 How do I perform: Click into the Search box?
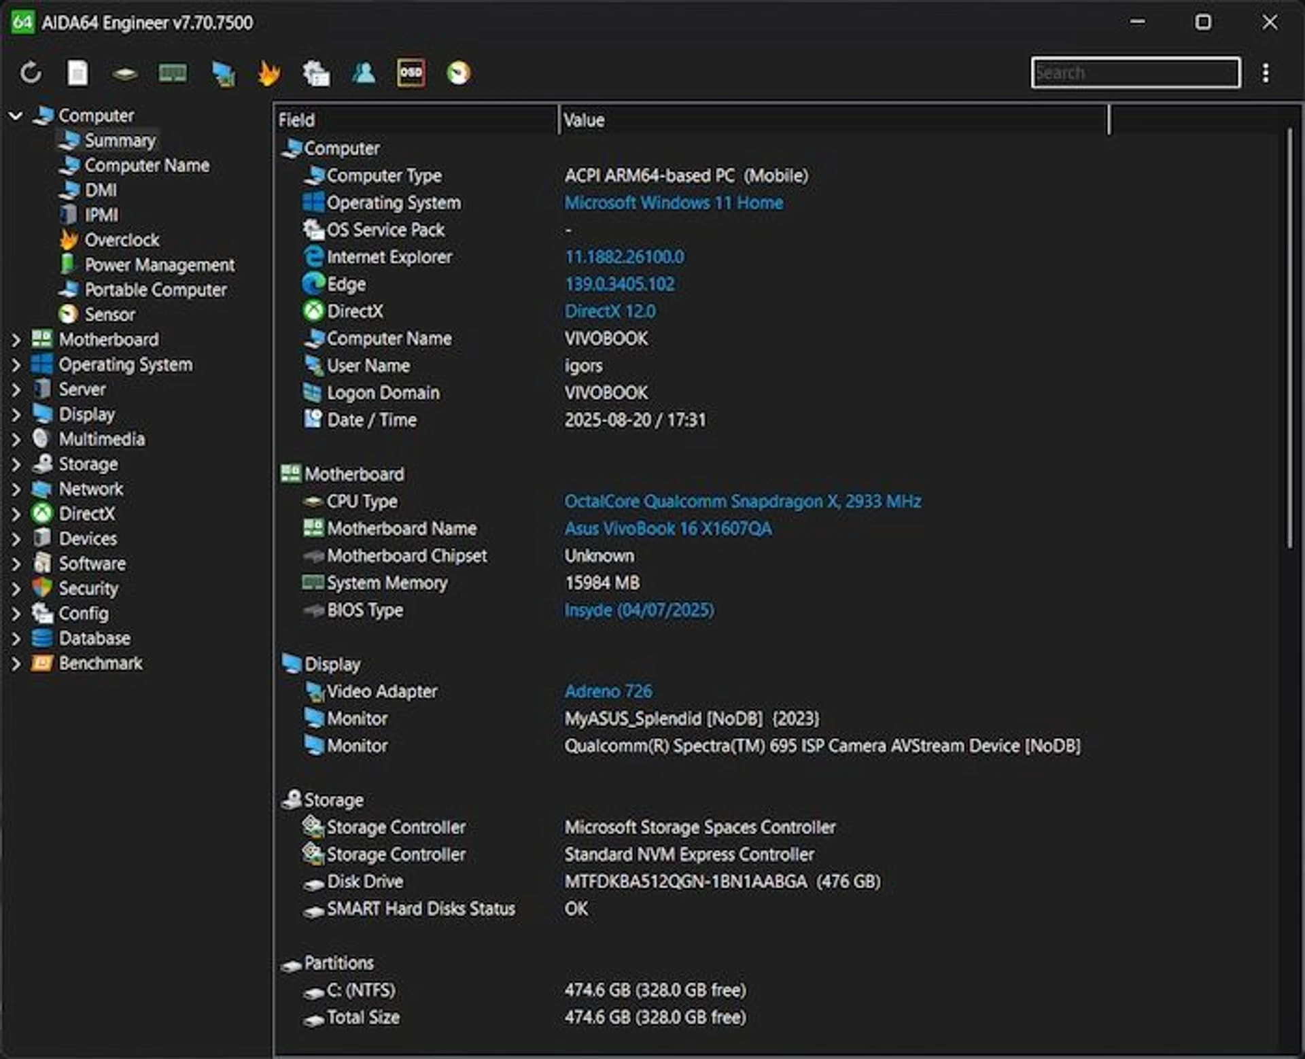(x=1135, y=73)
